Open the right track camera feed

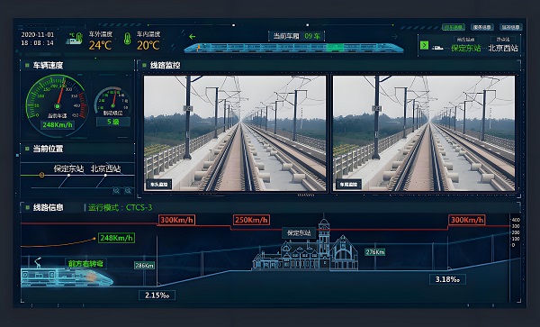[424, 133]
